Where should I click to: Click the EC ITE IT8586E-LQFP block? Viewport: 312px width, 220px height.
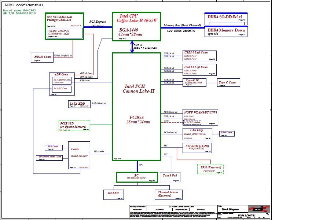click(x=137, y=177)
